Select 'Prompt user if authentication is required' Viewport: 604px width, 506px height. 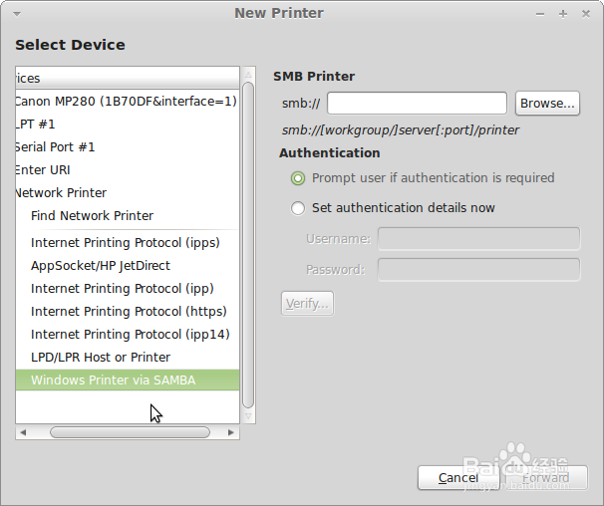[298, 178]
